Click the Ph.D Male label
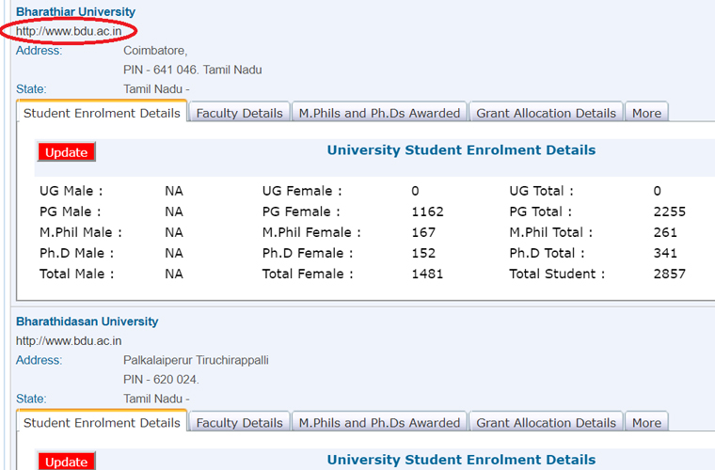Image resolution: width=715 pixels, height=470 pixels. (76, 253)
